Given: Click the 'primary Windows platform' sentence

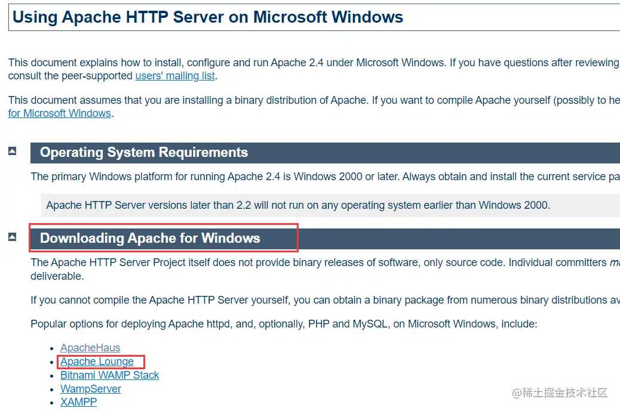Looking at the screenshot, I should (325, 177).
